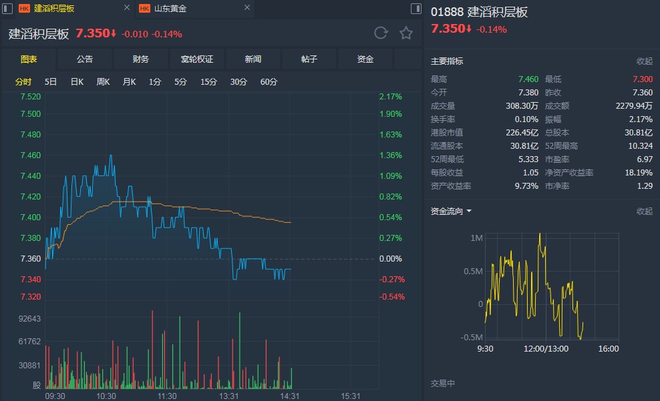Toggle the left sidebar panel icon
This screenshot has height=401, width=660.
pyautogui.click(x=7, y=9)
